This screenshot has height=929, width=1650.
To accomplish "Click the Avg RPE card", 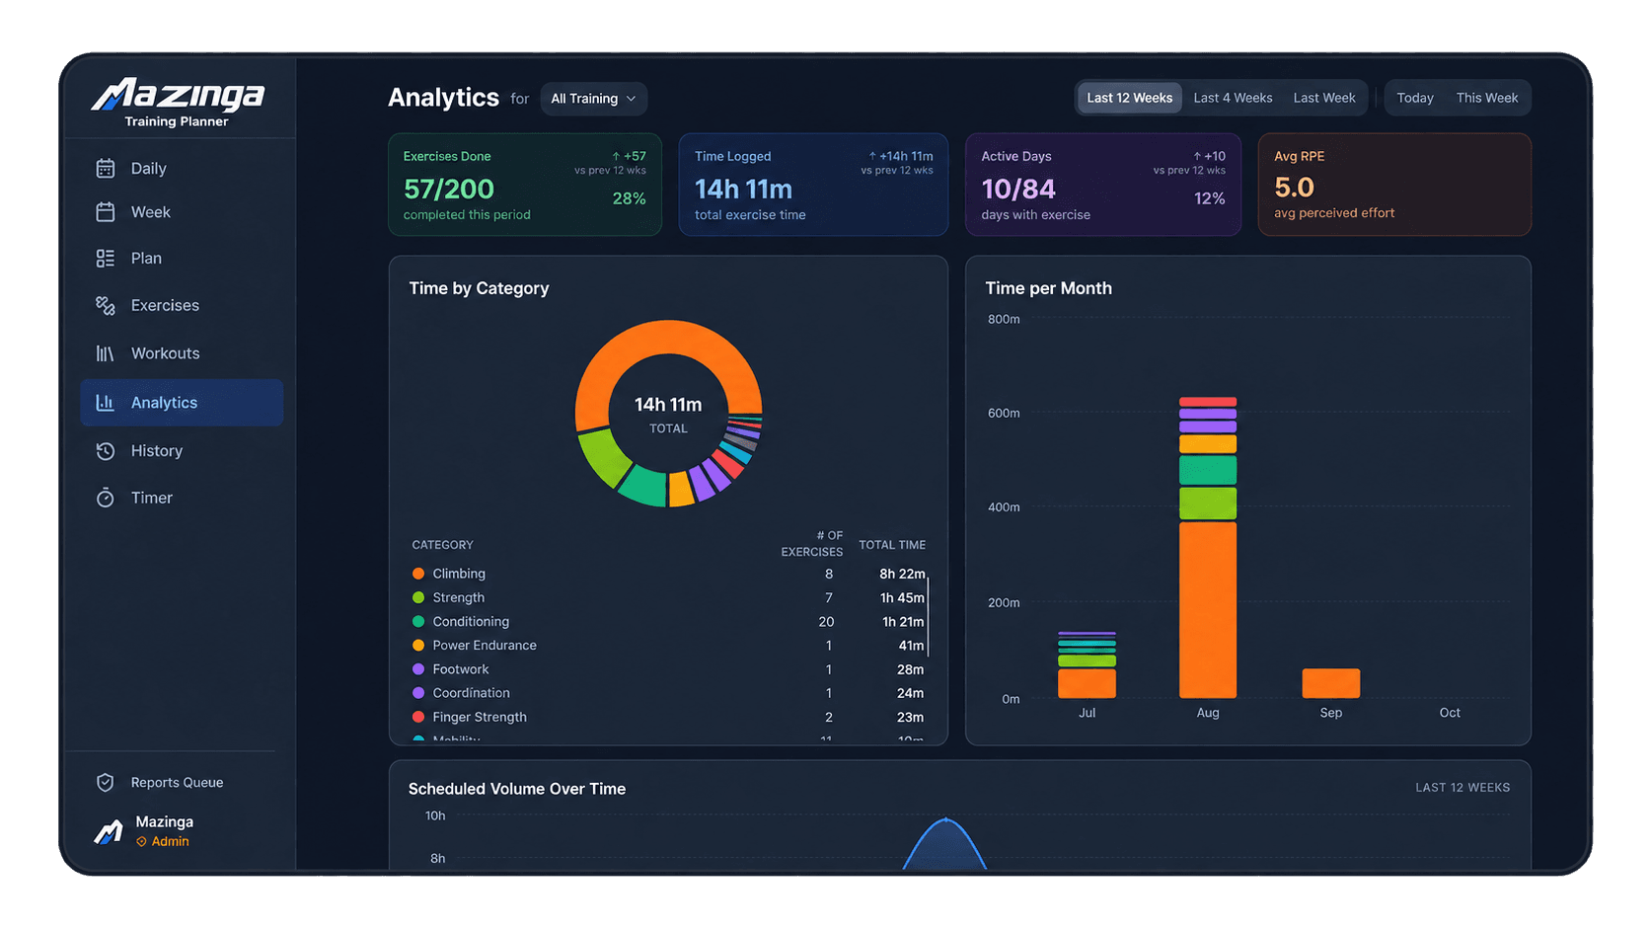I will pos(1394,185).
